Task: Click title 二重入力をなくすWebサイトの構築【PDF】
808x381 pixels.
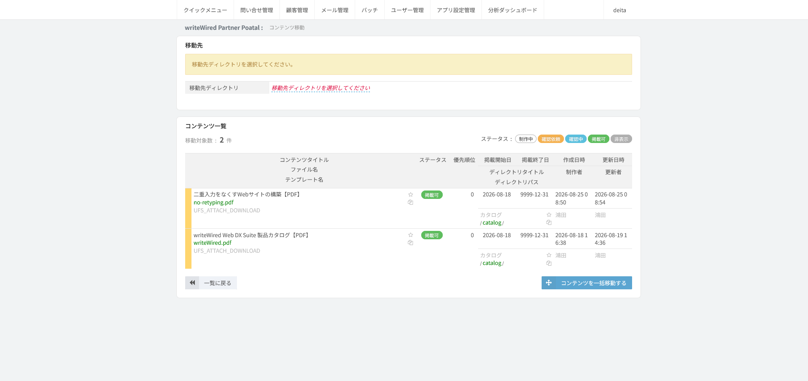Action: coord(248,194)
